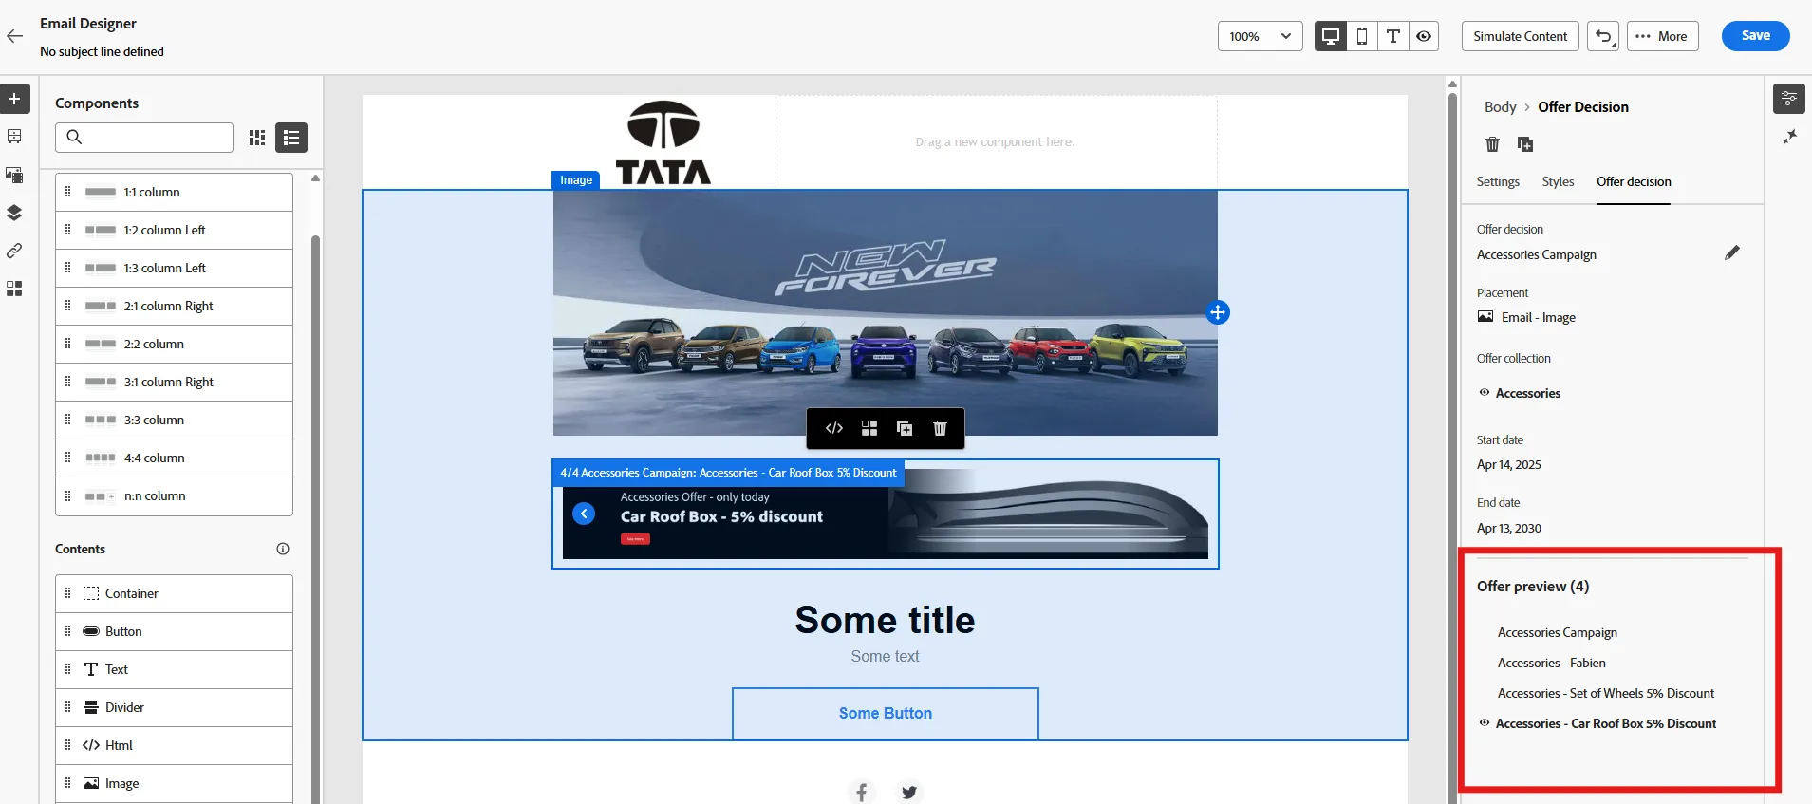
Task: Open the live view eye icon in toolbar
Action: point(1424,36)
